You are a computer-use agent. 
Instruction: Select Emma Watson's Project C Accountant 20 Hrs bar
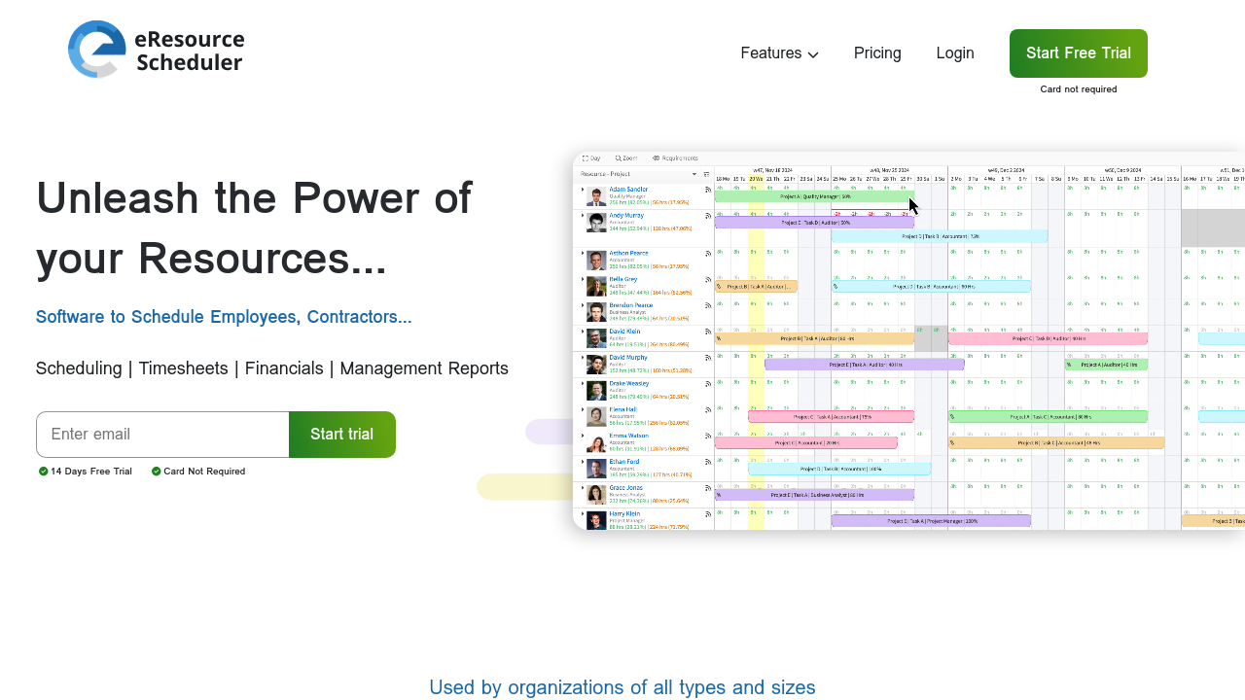806,443
